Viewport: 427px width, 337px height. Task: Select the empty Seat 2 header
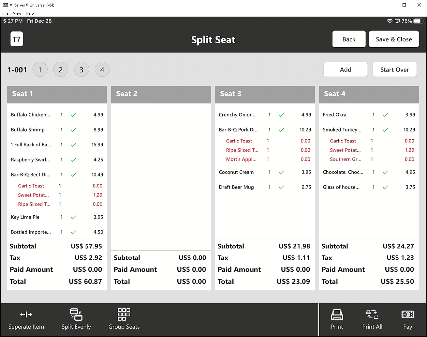(x=161, y=94)
